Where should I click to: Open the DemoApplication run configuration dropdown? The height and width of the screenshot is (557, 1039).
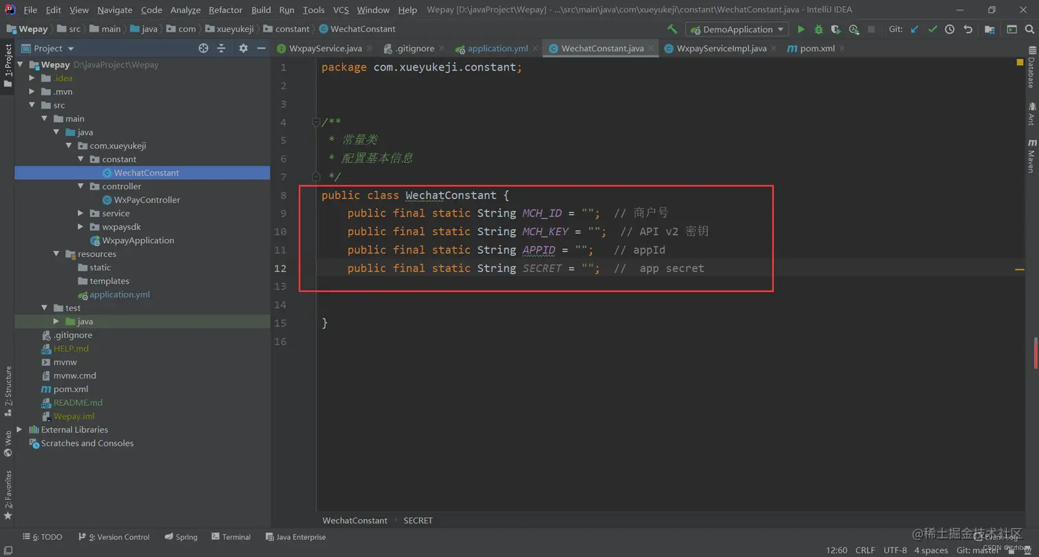pyautogui.click(x=738, y=30)
